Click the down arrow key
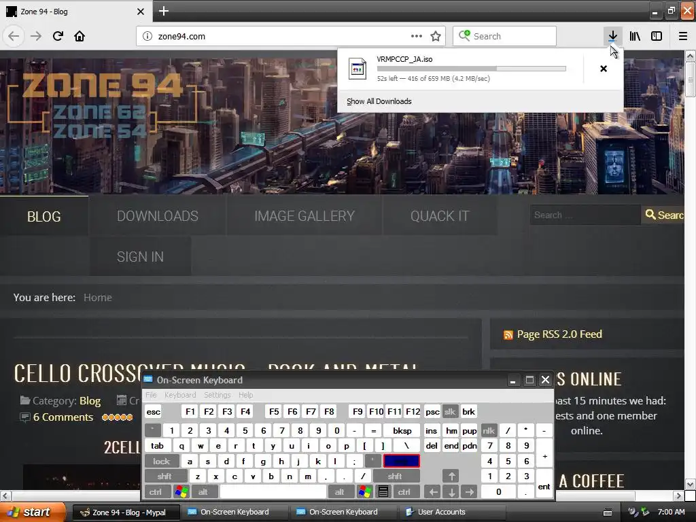696x522 pixels. (451, 492)
